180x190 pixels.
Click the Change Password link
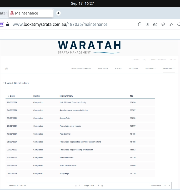[x=158, y=60]
